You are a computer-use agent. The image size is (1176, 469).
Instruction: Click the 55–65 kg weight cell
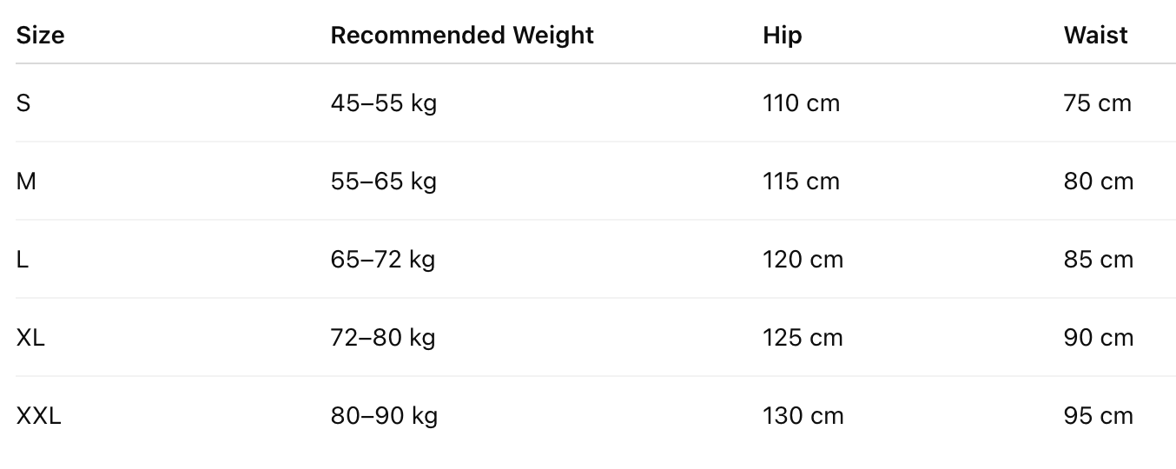pyautogui.click(x=384, y=182)
